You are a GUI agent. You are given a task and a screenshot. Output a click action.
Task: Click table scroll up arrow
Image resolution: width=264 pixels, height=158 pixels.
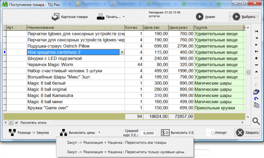(x=248, y=28)
